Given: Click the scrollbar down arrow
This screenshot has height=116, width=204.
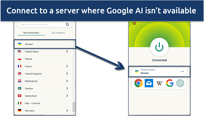Looking at the screenshot, I should click(74, 113).
